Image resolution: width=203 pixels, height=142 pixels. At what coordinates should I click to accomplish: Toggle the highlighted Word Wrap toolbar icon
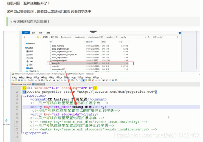[x=83, y=80]
